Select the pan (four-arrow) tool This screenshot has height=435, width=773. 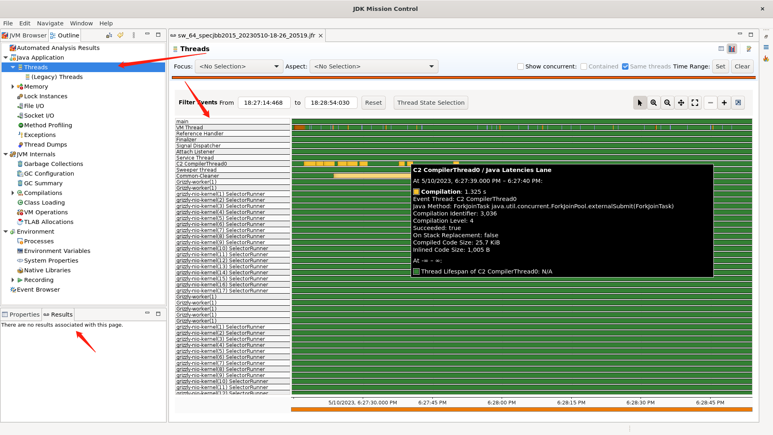tap(681, 103)
